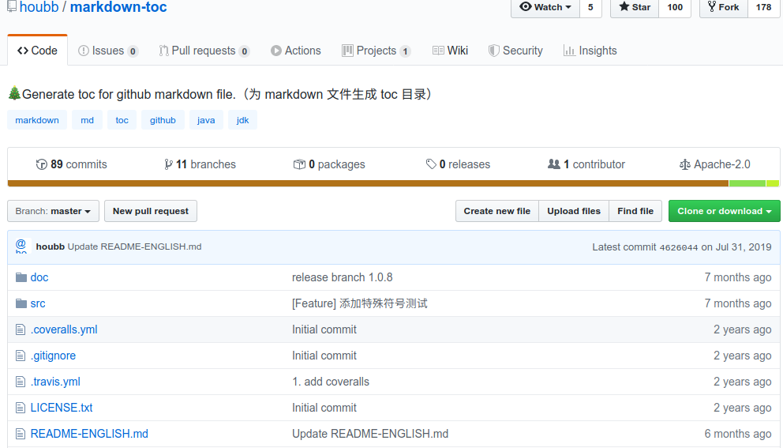Click the houbb avatar in commit bar
Viewport: 783px width, 448px height.
(21, 246)
